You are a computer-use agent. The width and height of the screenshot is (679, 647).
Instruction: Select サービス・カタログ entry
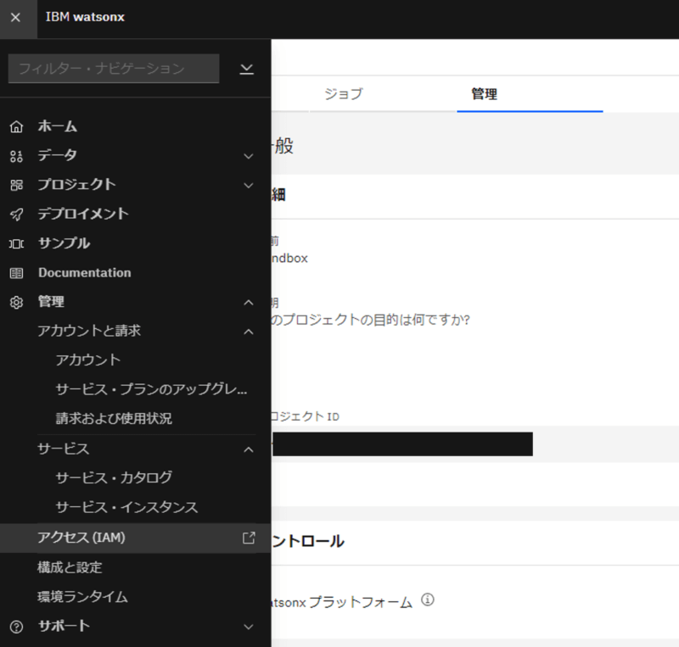tap(114, 477)
